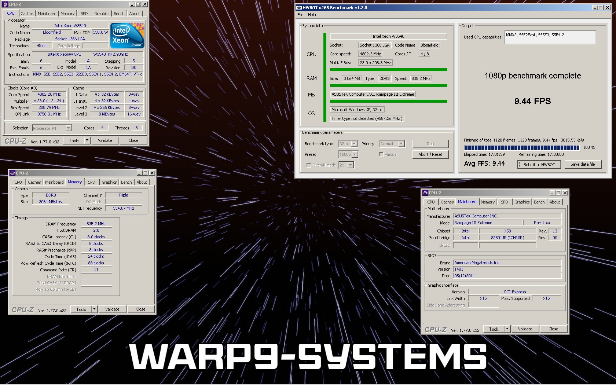The height and width of the screenshot is (385, 616).
Task: Click the Microsoft Windows XP, 32-bit OS field
Action: (357, 110)
